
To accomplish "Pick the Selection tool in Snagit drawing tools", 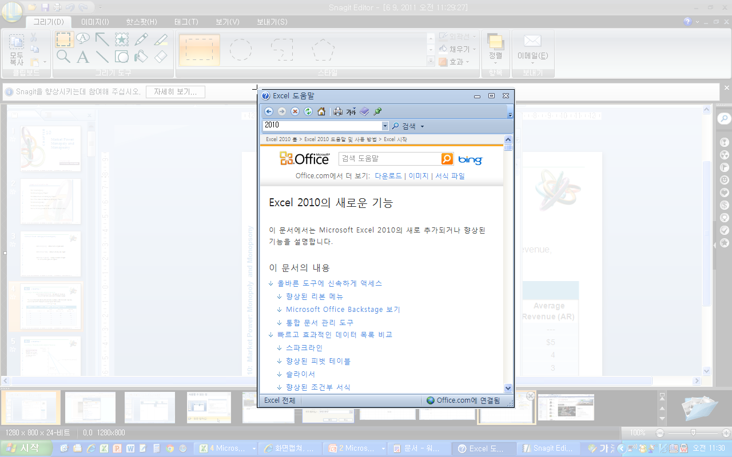I will tap(63, 39).
